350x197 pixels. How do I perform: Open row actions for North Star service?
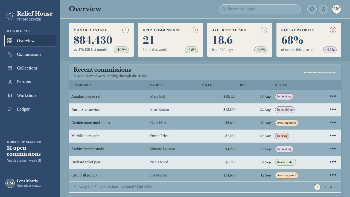333,109
